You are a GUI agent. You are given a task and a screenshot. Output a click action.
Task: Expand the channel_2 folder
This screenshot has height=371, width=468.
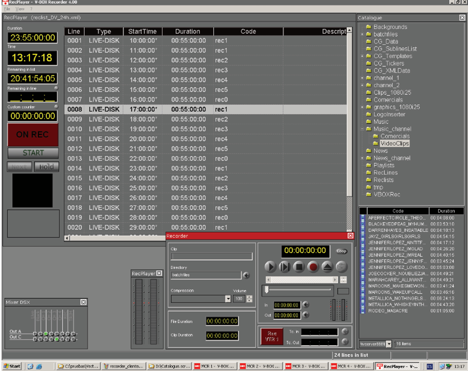click(362, 85)
